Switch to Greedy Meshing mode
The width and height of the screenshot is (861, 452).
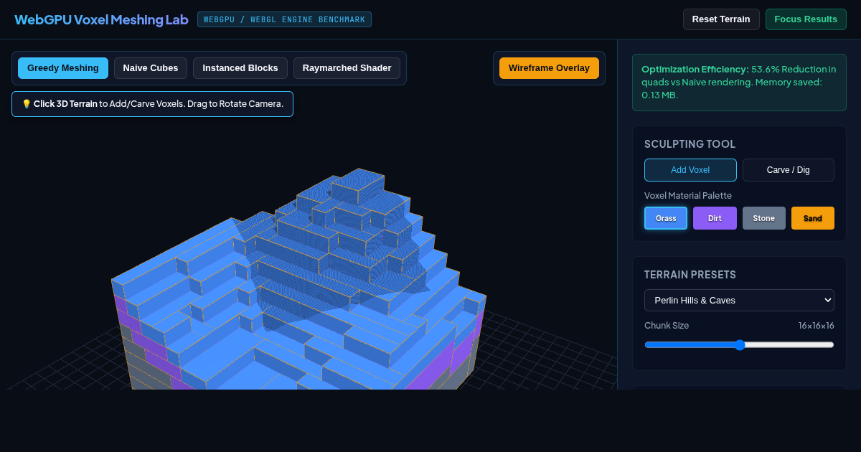point(63,68)
